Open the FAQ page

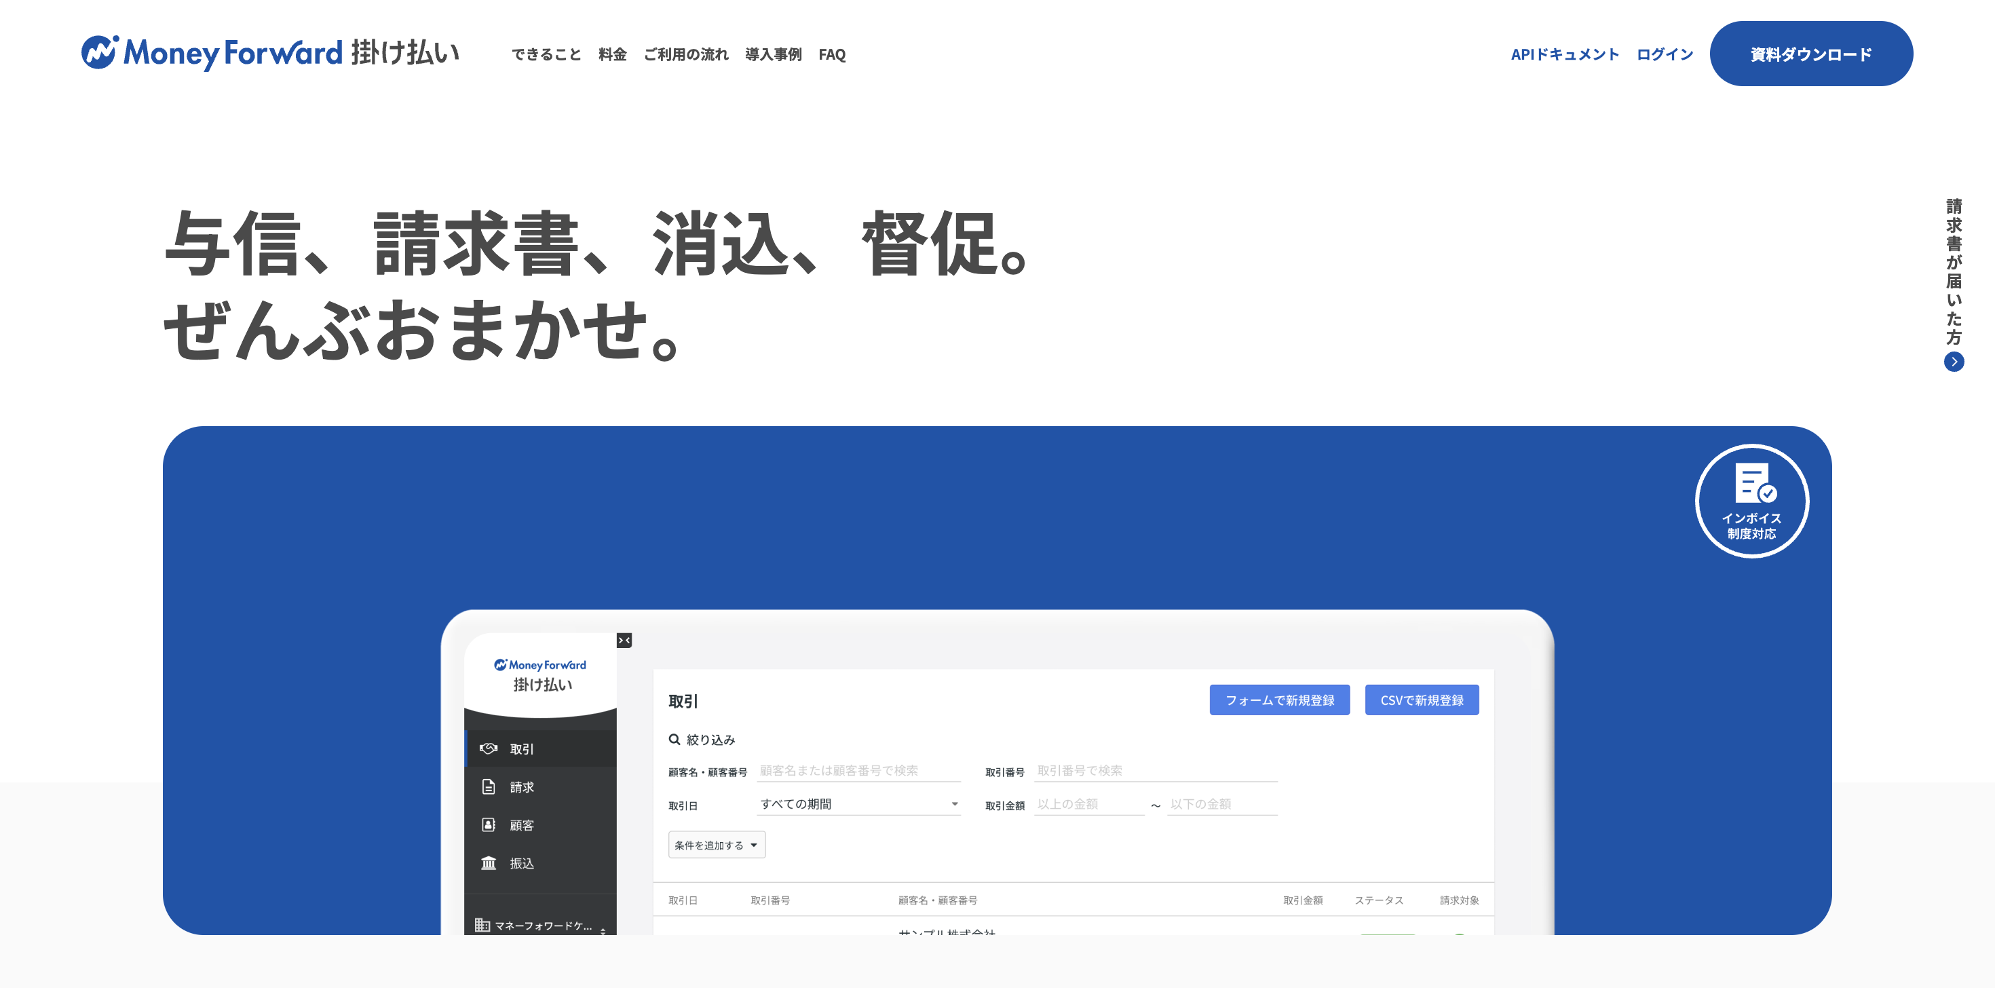(832, 54)
